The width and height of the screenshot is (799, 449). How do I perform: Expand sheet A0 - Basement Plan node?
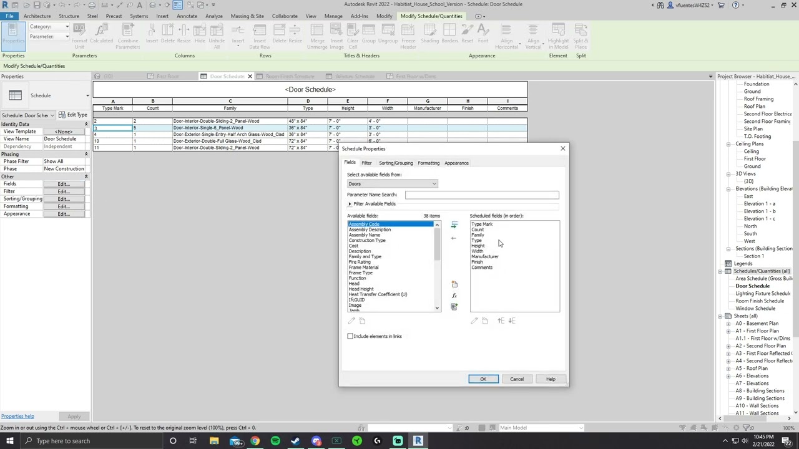coord(728,324)
